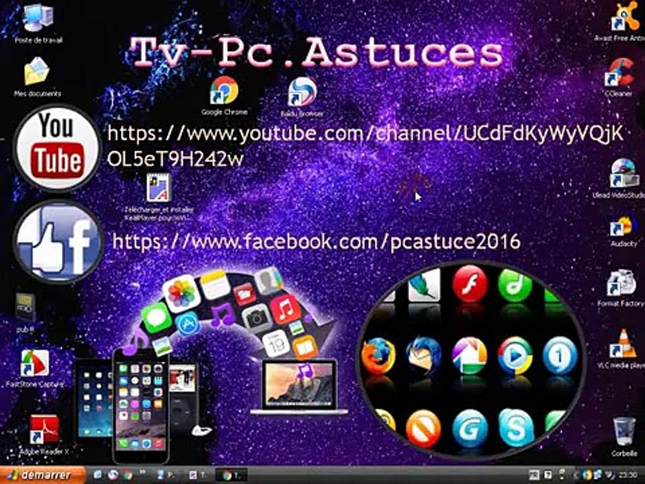The width and height of the screenshot is (645, 484).
Task: Click the language bar FR icon
Action: [534, 475]
